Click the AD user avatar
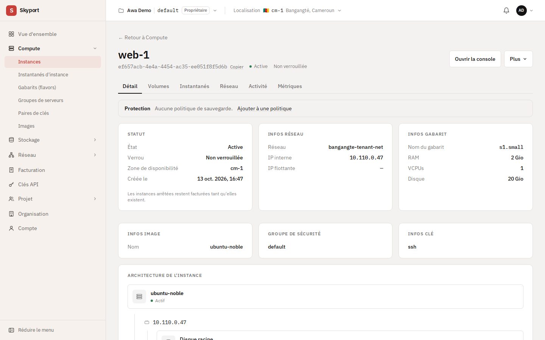 522,11
